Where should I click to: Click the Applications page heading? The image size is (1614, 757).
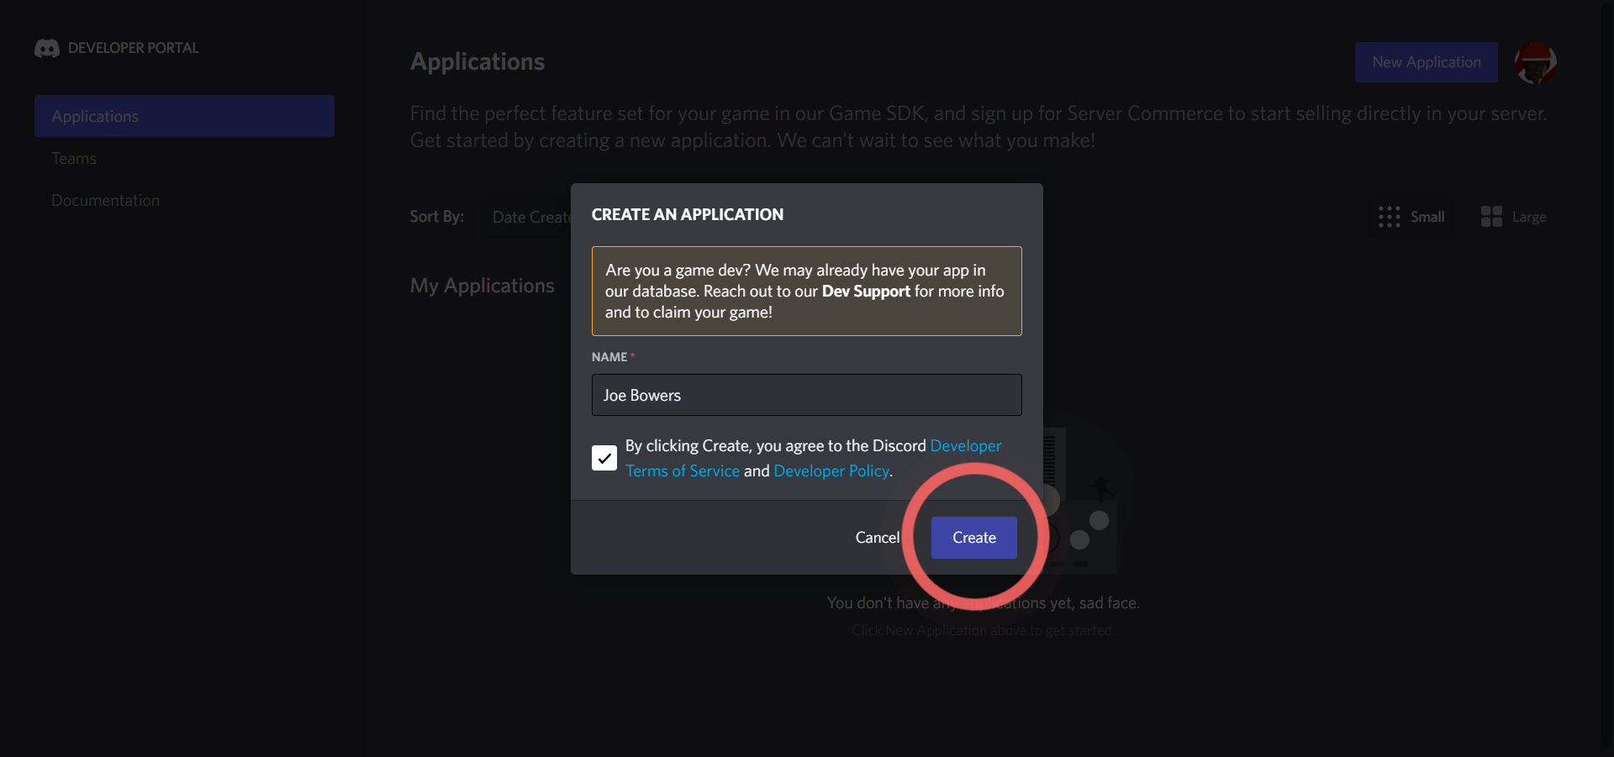click(x=477, y=62)
